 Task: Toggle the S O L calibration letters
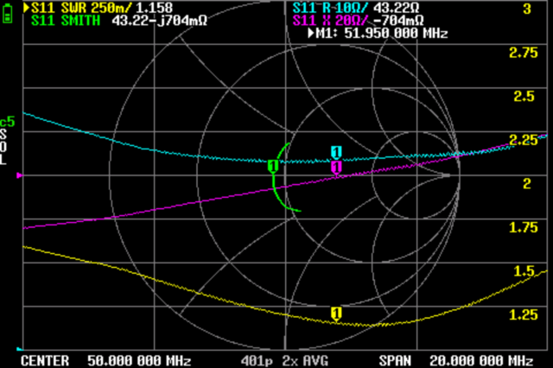[x=5, y=148]
